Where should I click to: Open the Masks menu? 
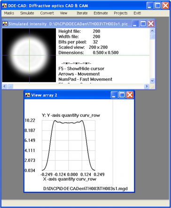click(x=9, y=13)
